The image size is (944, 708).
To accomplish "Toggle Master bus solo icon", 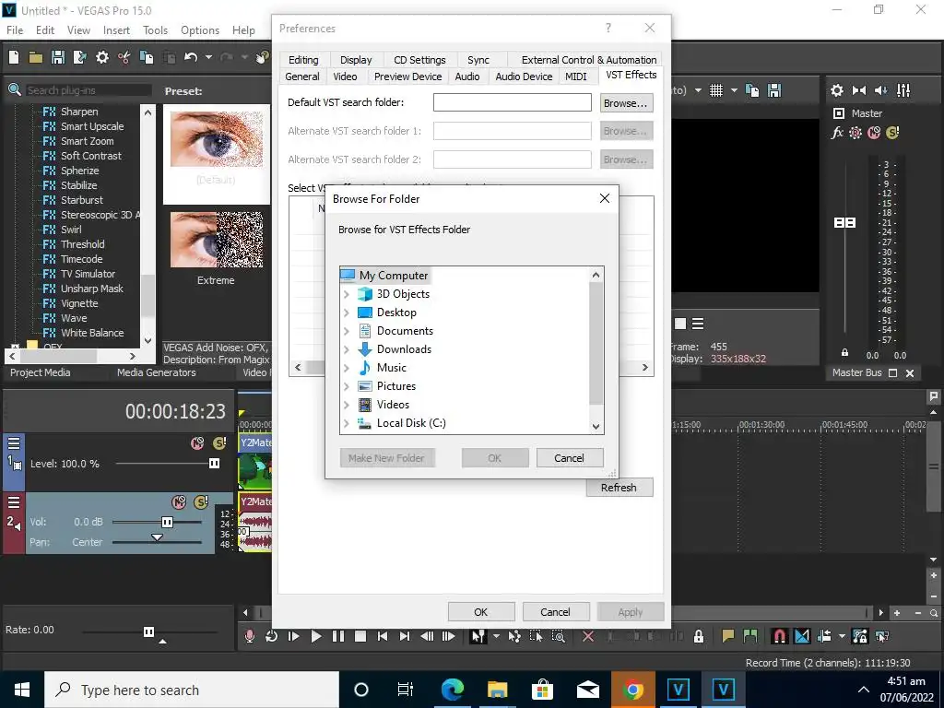I will [892, 133].
